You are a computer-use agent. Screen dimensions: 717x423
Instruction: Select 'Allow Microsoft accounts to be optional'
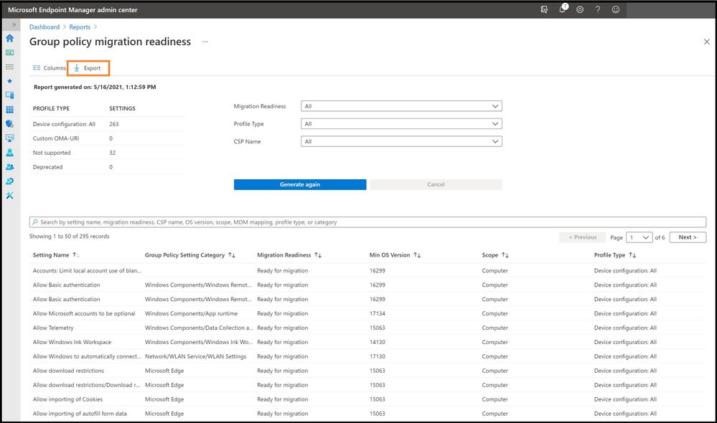(x=367, y=314)
